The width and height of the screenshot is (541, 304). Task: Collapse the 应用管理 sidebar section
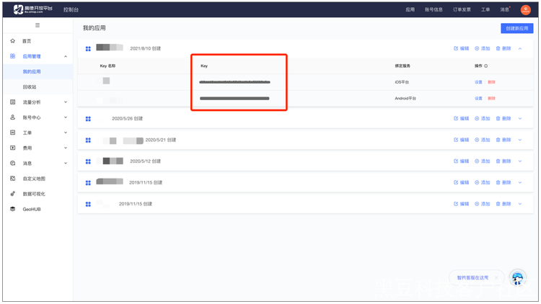click(66, 56)
